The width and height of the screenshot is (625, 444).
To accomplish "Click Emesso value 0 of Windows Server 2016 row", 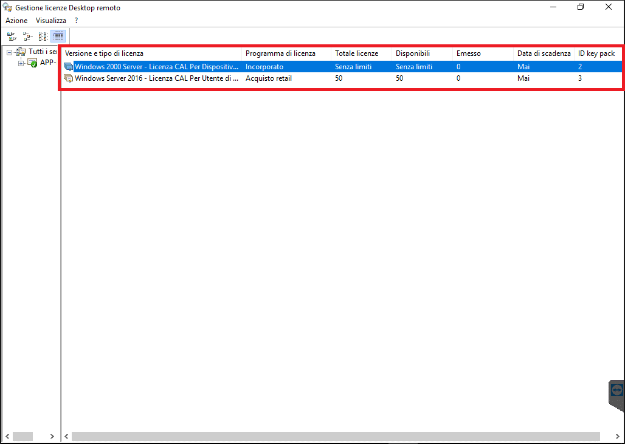I will [x=458, y=78].
